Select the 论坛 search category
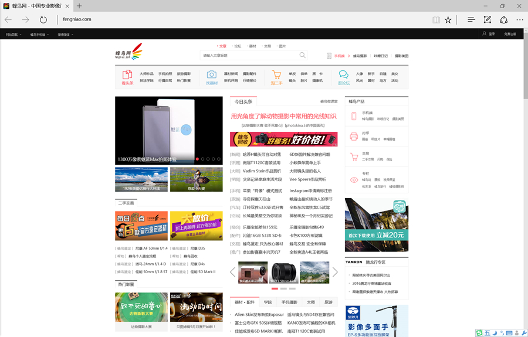 [238, 46]
